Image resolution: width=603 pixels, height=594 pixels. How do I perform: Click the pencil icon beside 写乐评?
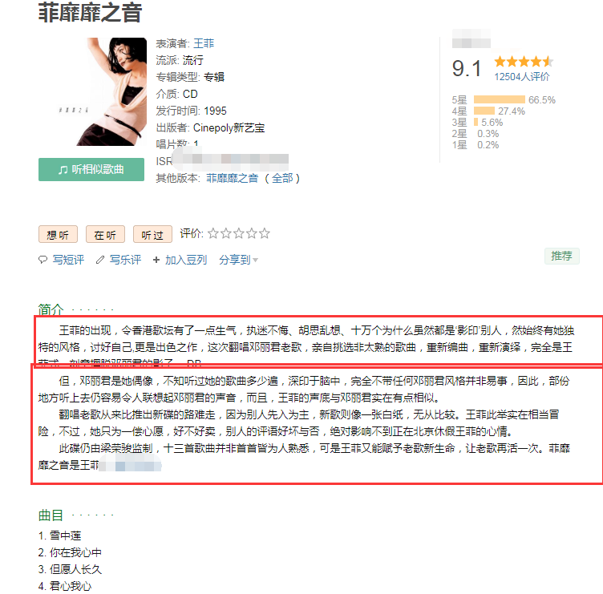[100, 260]
